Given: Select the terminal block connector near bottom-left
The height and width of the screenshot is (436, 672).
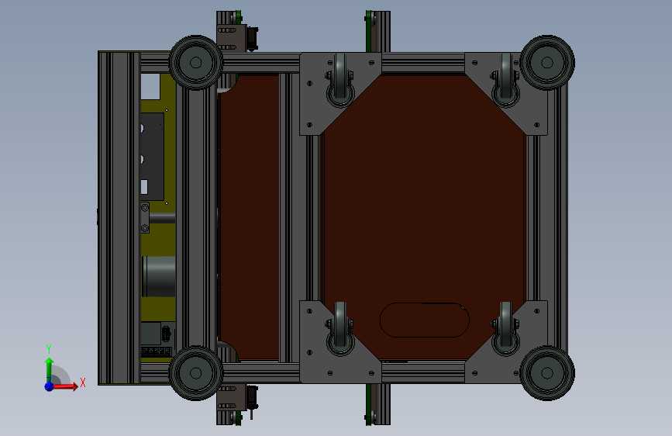Looking at the screenshot, I should click(x=156, y=352).
